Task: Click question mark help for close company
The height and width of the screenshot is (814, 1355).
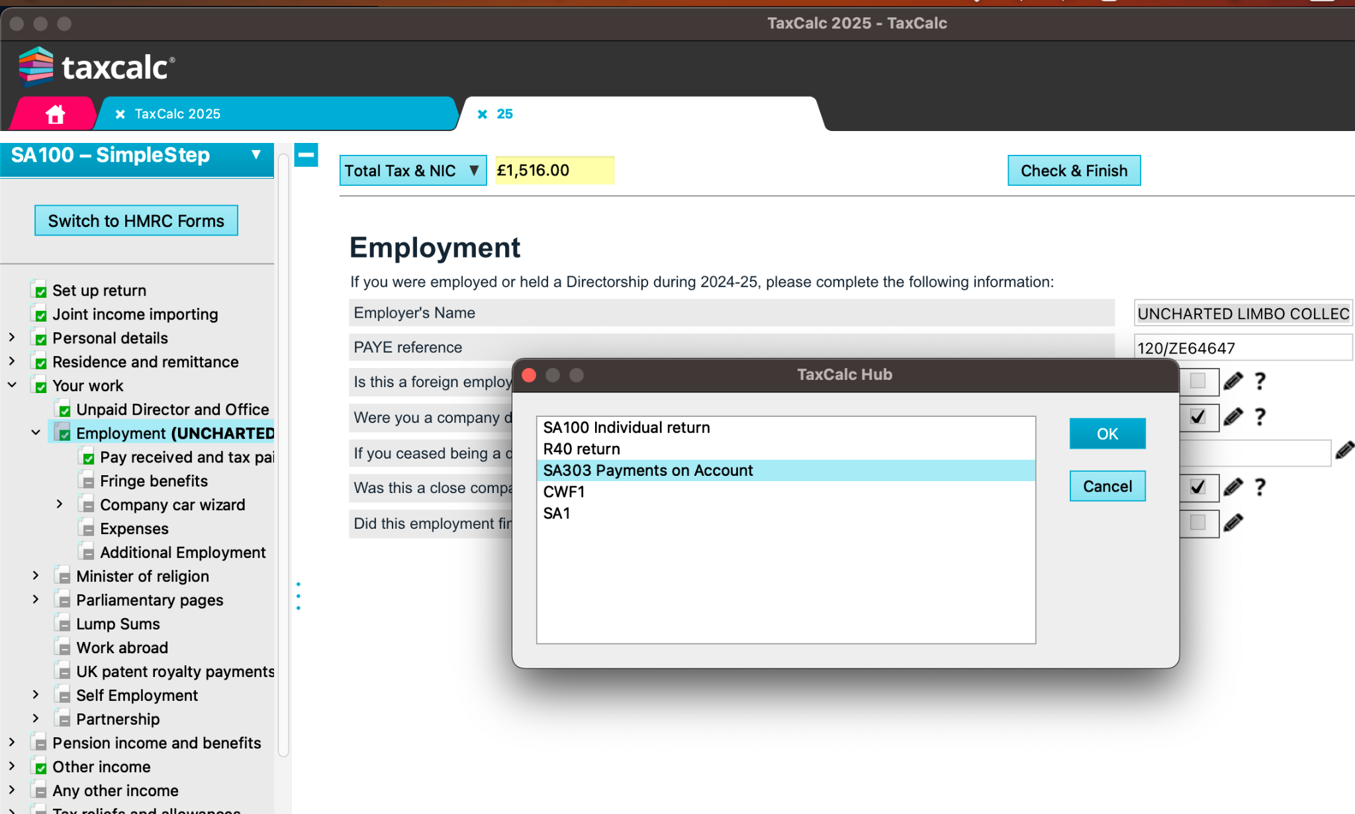Action: pyautogui.click(x=1260, y=488)
